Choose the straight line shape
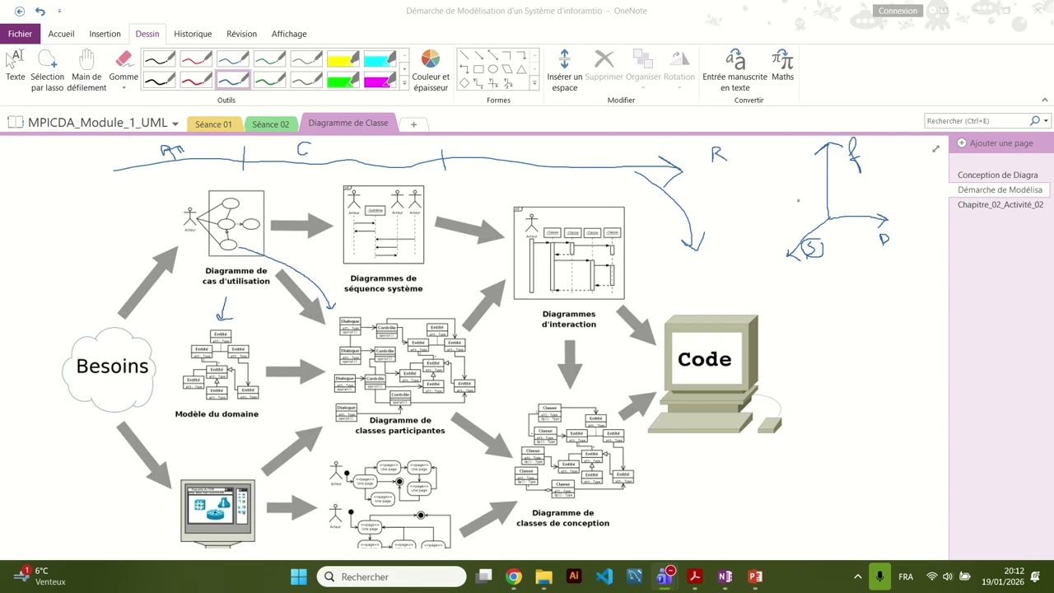 [464, 55]
